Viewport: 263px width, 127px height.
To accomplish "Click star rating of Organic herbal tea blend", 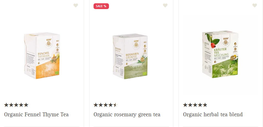I will [x=195, y=105].
